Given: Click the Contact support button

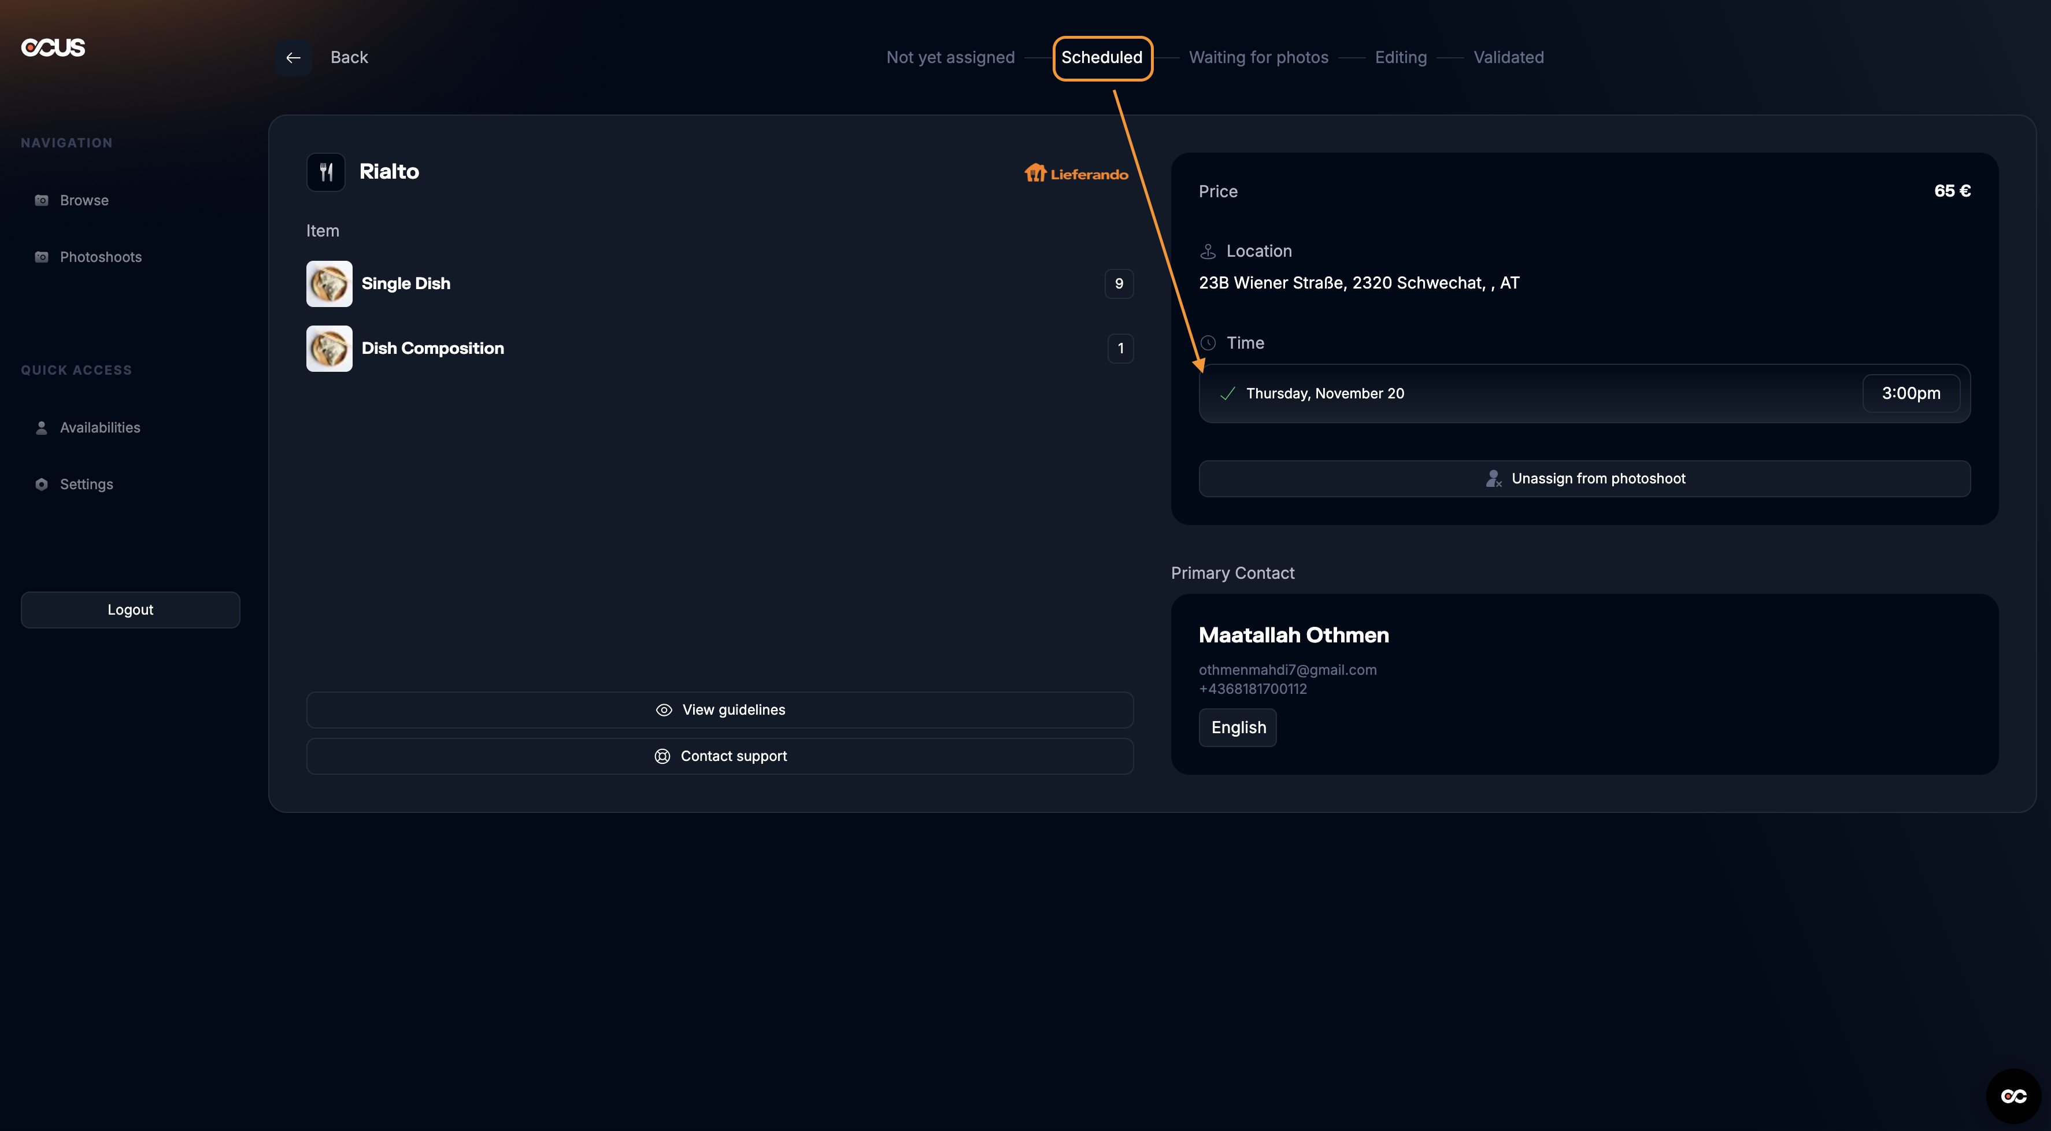Looking at the screenshot, I should point(720,756).
